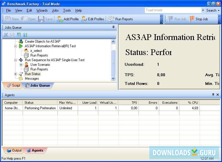Open Run Job toolbar overflow chevron
Viewport: 222px width, 162px height.
click(220, 19)
